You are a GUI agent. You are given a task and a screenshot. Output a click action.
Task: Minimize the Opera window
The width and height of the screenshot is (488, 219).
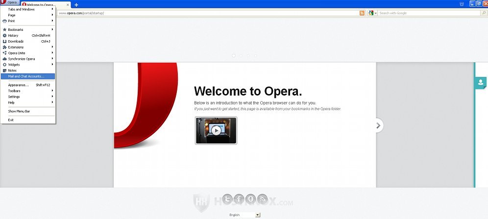(x=472, y=4)
